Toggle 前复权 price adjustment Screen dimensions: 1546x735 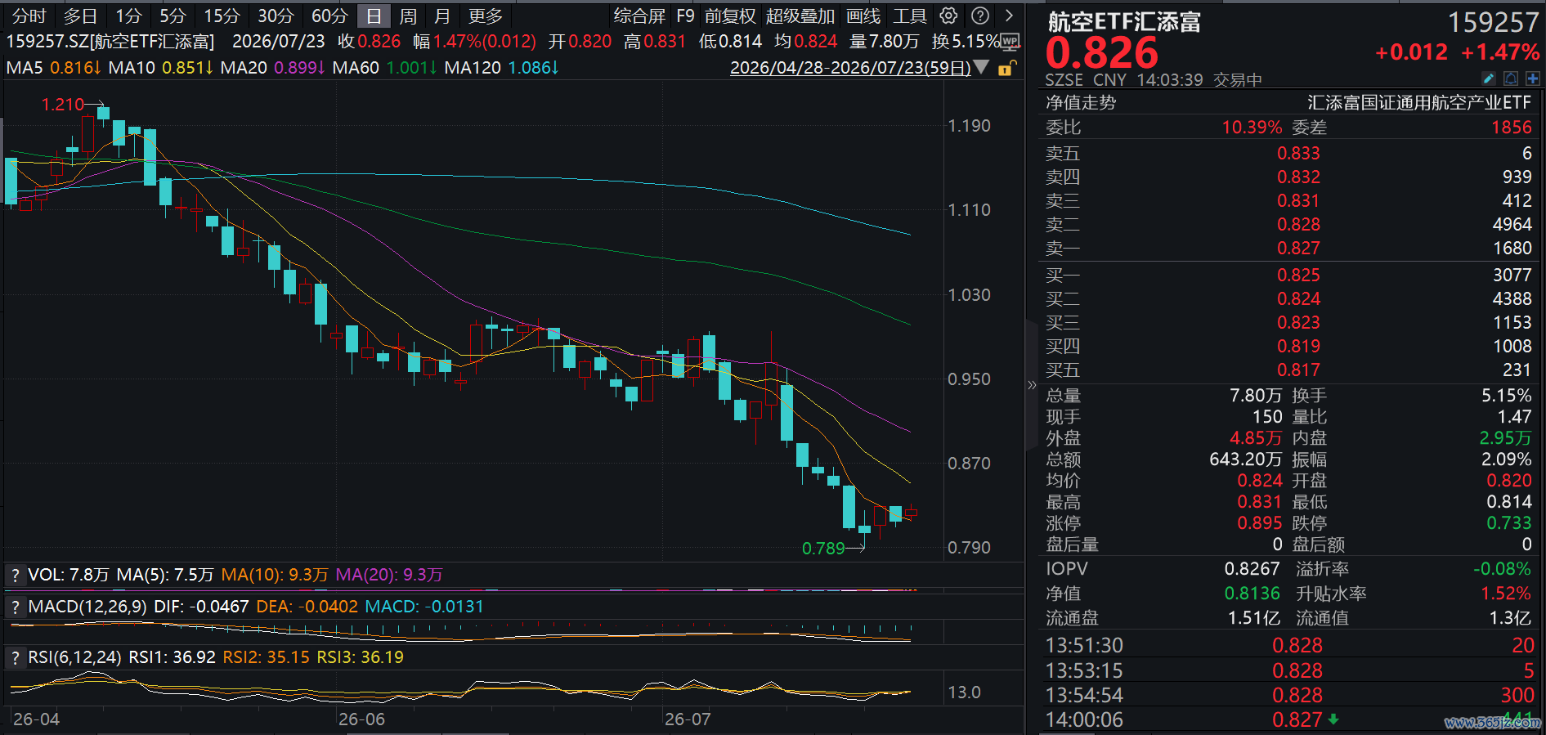click(730, 16)
